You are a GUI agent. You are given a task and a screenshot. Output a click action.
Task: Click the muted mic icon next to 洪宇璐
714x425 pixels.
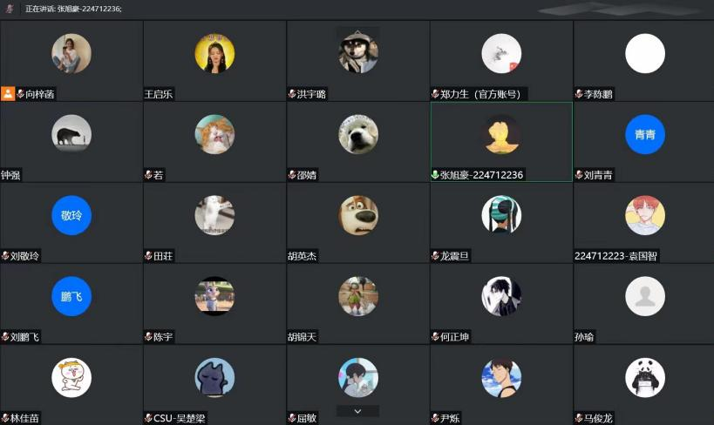(x=292, y=94)
